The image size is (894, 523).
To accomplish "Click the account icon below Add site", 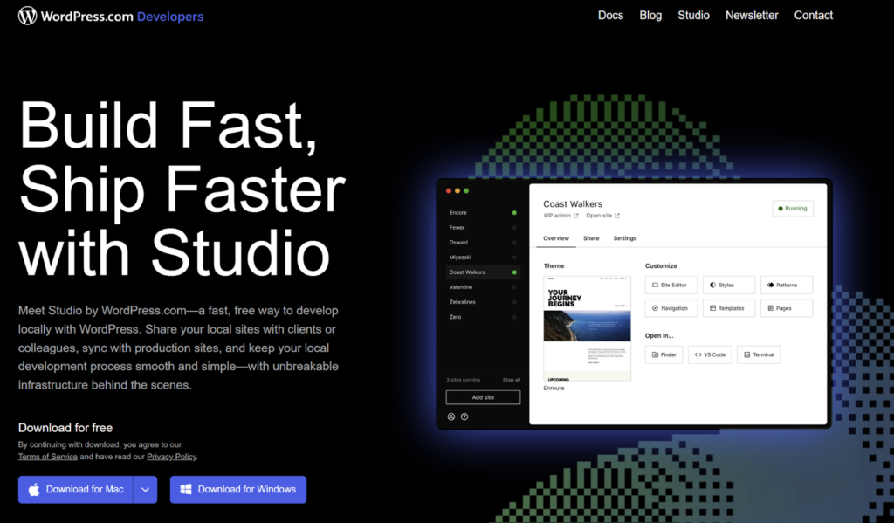I will pyautogui.click(x=451, y=416).
